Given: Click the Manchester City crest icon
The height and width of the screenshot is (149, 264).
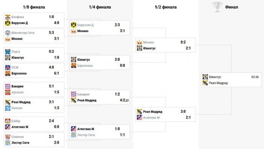Looking at the screenshot, I should coord(8,33).
